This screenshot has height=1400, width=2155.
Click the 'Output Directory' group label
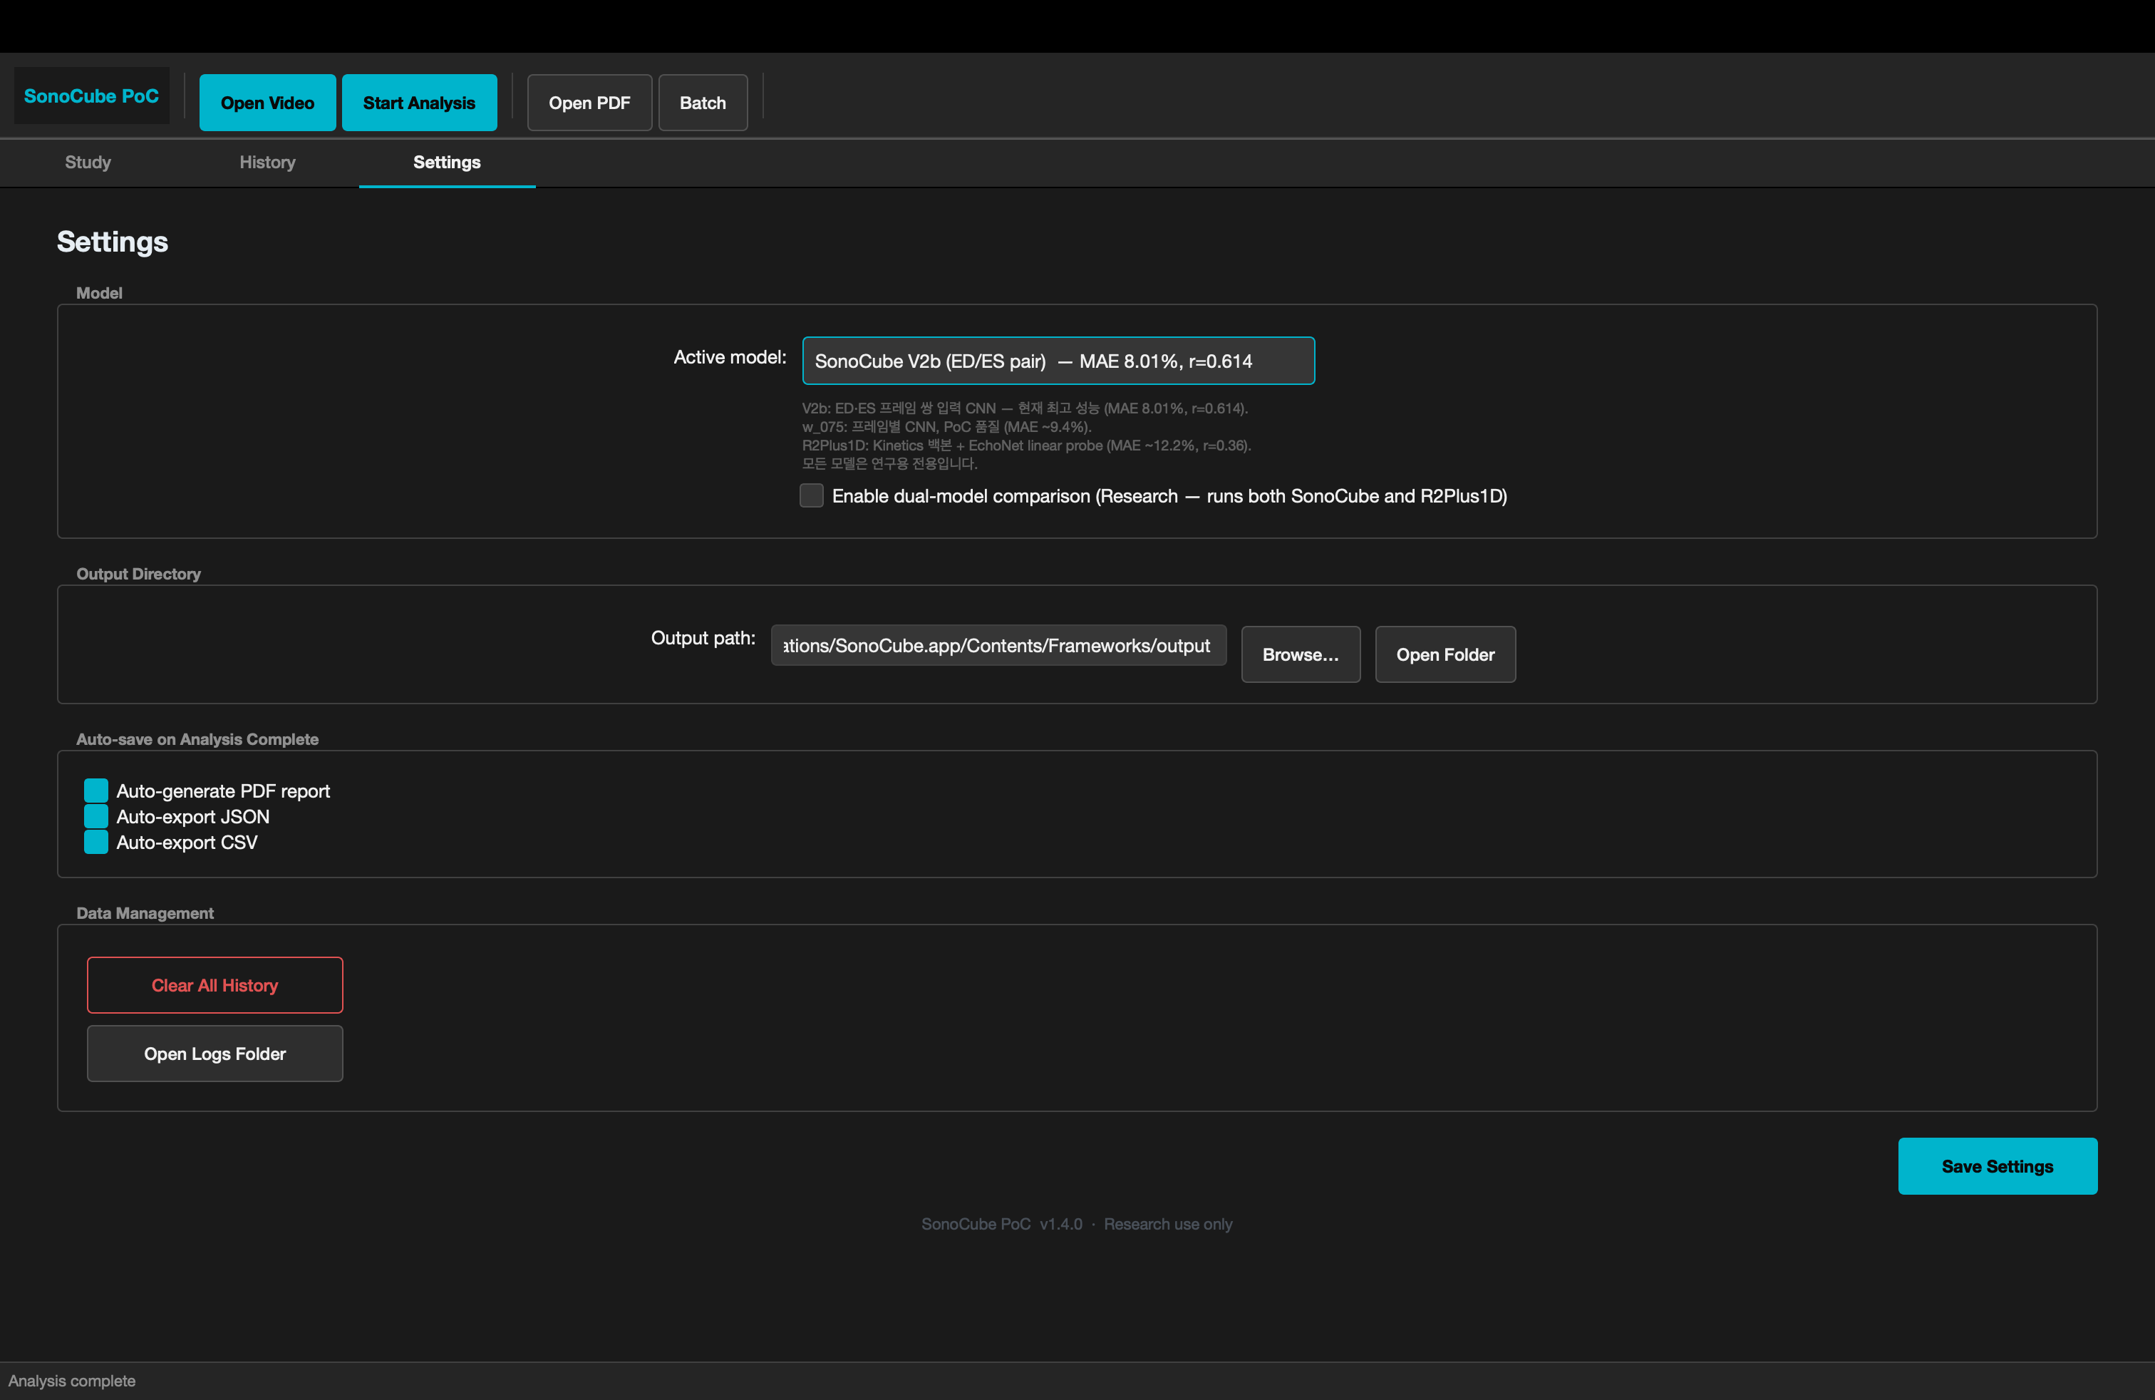click(x=138, y=573)
